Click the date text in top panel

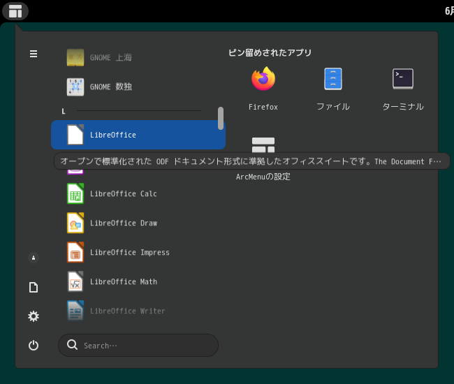tap(449, 11)
